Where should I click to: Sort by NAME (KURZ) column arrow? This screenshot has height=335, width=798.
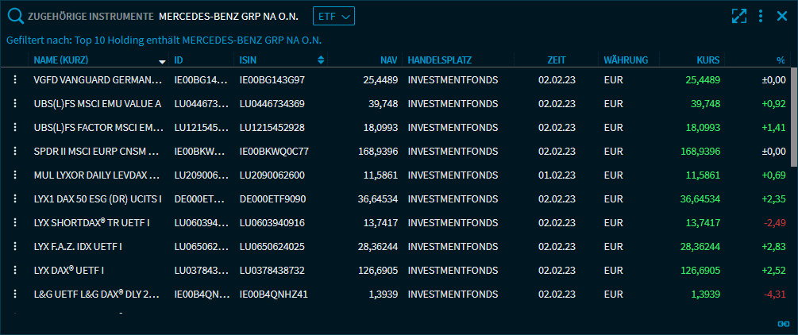tap(162, 60)
